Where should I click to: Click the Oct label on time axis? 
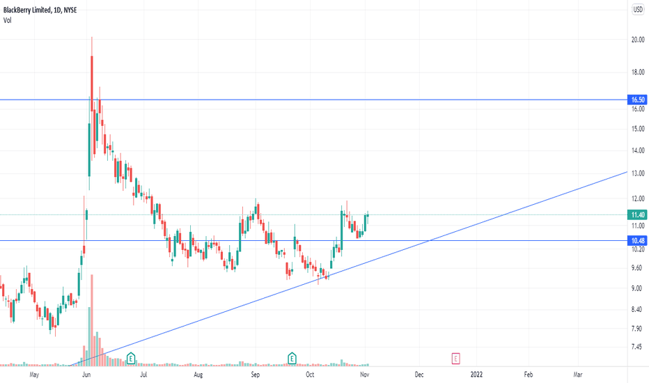point(310,375)
